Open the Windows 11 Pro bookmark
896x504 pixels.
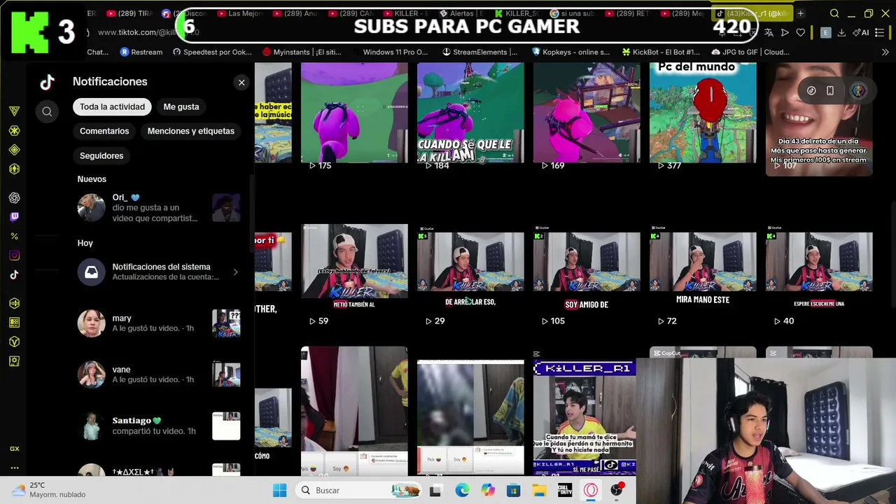pos(395,52)
